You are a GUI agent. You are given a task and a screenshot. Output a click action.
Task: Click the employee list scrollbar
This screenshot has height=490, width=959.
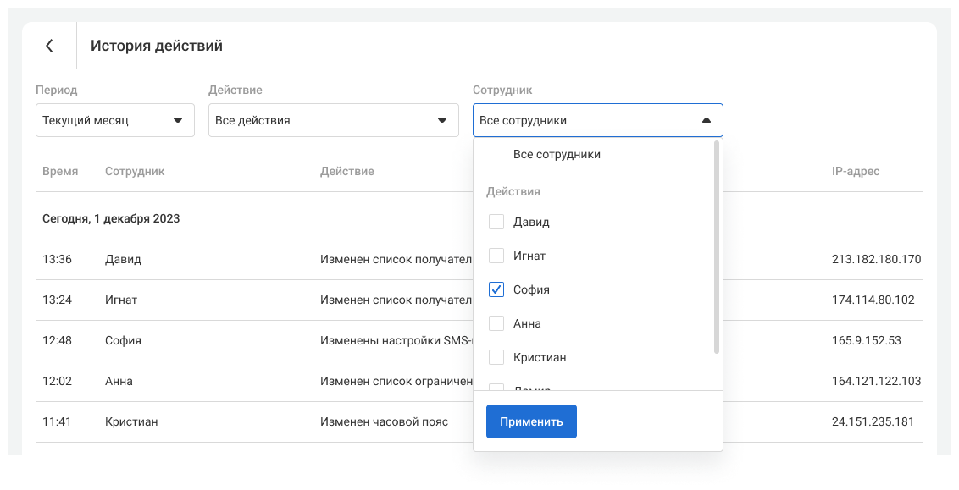(x=717, y=245)
